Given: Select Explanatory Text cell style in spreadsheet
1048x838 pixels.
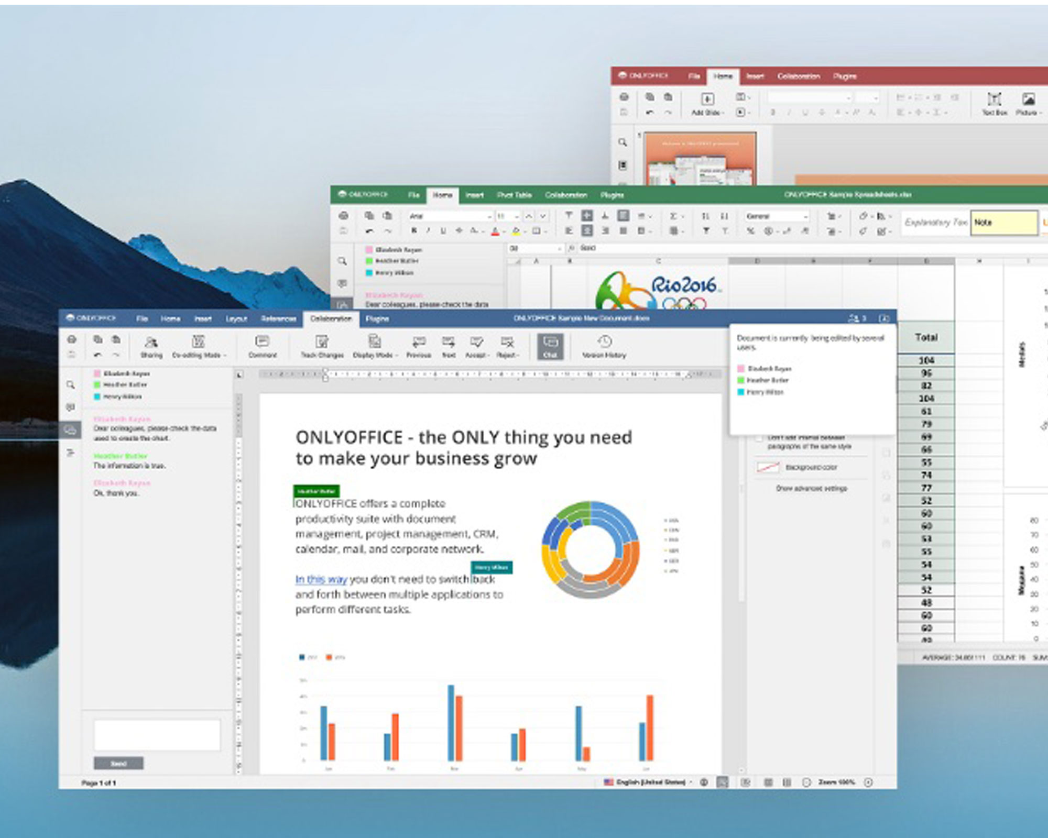Looking at the screenshot, I should coord(935,223).
